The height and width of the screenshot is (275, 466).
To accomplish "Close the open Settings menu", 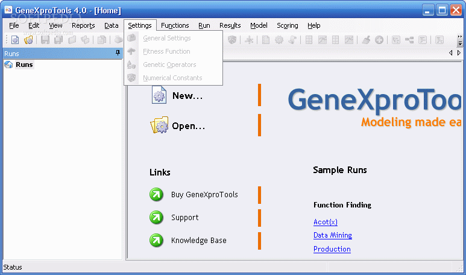I will 140,25.
